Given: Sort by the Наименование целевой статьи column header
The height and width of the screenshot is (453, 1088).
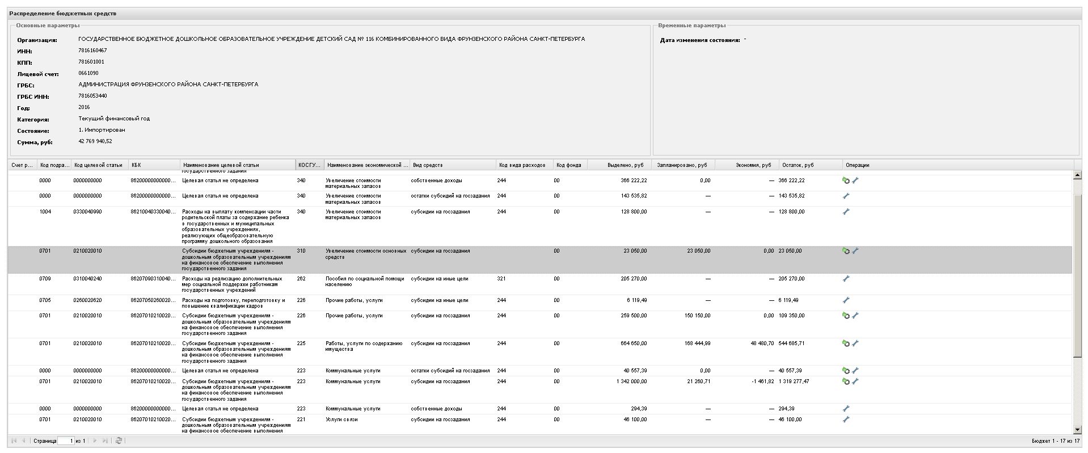Looking at the screenshot, I should tap(238, 165).
